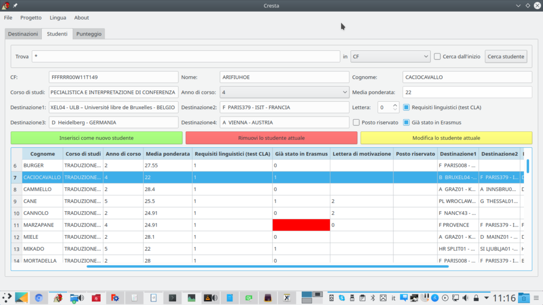Focus the Destinazione3 field with Heidelberg

point(113,122)
